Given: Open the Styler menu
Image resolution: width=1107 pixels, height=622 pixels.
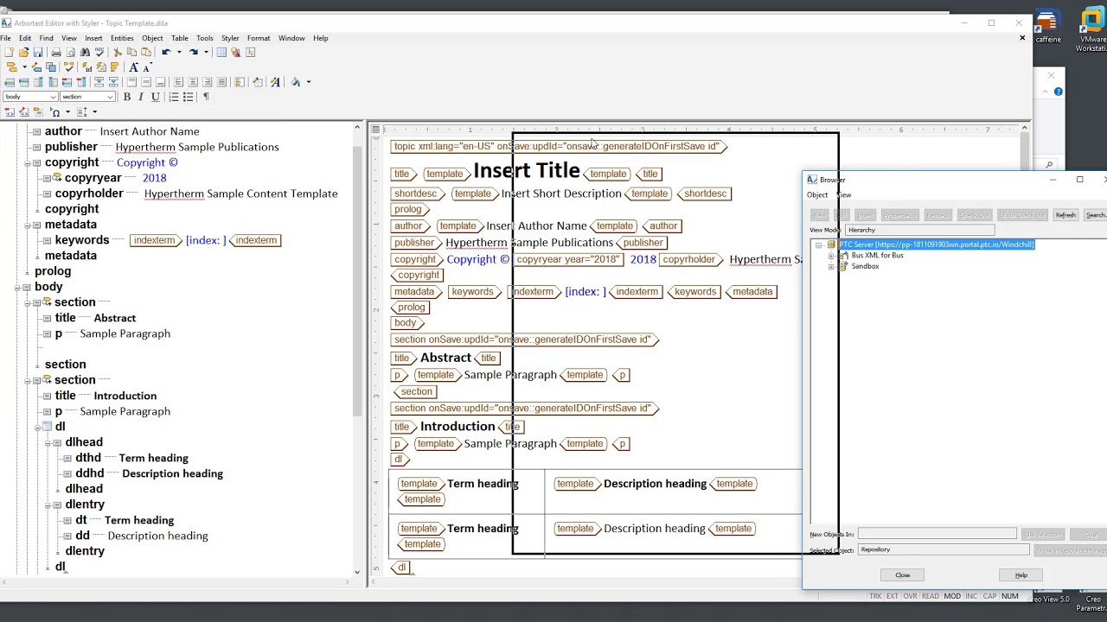Looking at the screenshot, I should coord(230,38).
